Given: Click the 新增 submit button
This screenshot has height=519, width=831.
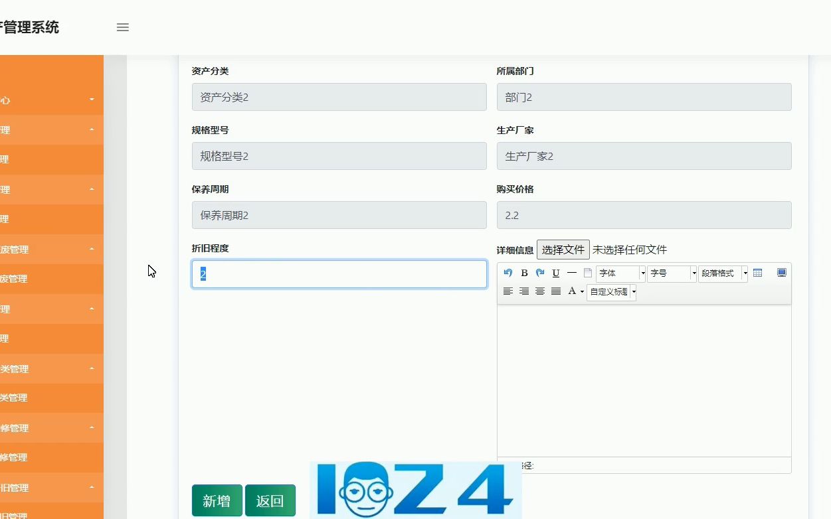Looking at the screenshot, I should click(x=217, y=501).
